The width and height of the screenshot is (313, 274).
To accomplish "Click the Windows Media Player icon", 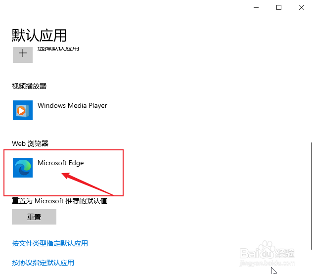I will click(23, 110).
